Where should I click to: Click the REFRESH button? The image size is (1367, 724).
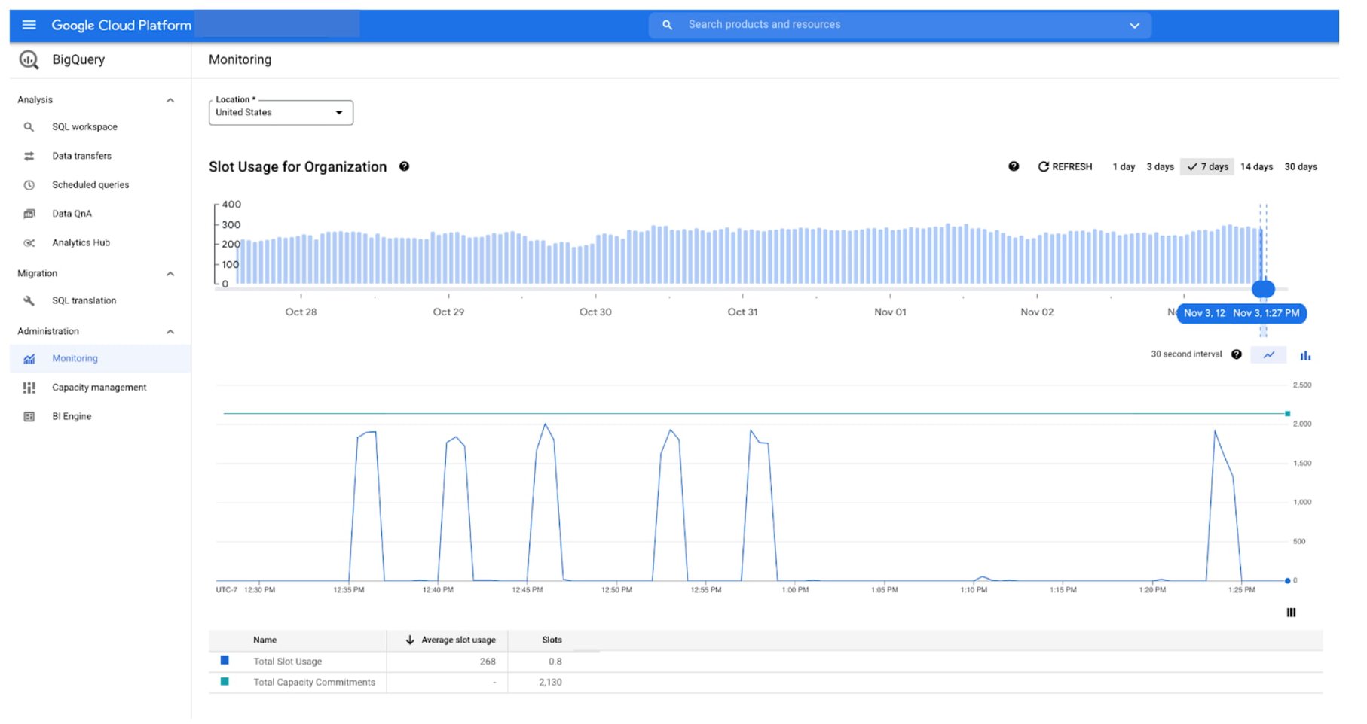click(1065, 166)
